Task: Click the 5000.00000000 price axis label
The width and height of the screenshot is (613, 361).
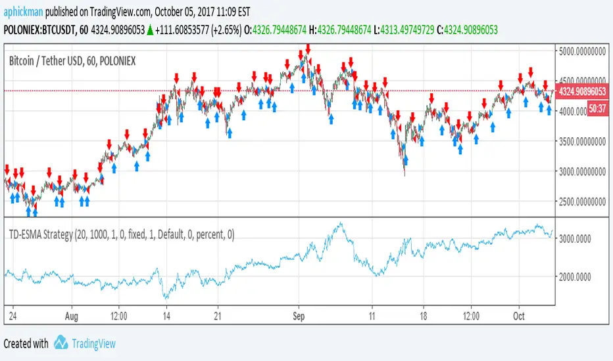Action: click(x=582, y=51)
